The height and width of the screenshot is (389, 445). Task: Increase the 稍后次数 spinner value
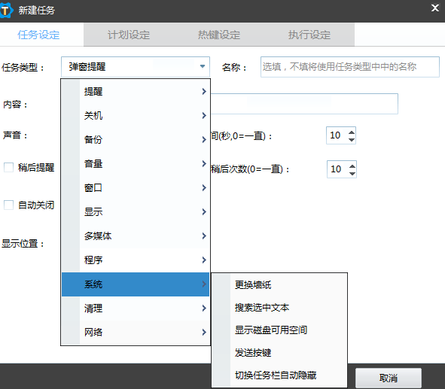352,166
